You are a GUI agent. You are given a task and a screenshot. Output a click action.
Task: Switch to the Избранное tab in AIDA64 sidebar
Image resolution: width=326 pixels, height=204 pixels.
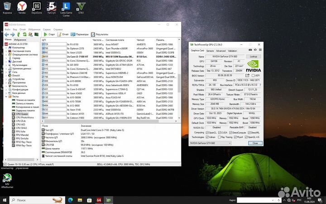click(x=20, y=39)
